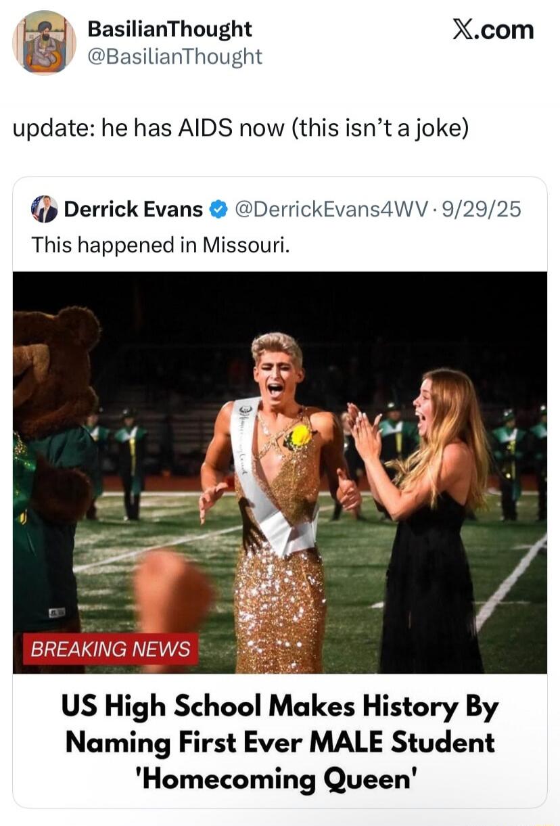Click the "This happened in Missouri." text
Image resolution: width=560 pixels, height=826 pixels.
point(160,245)
